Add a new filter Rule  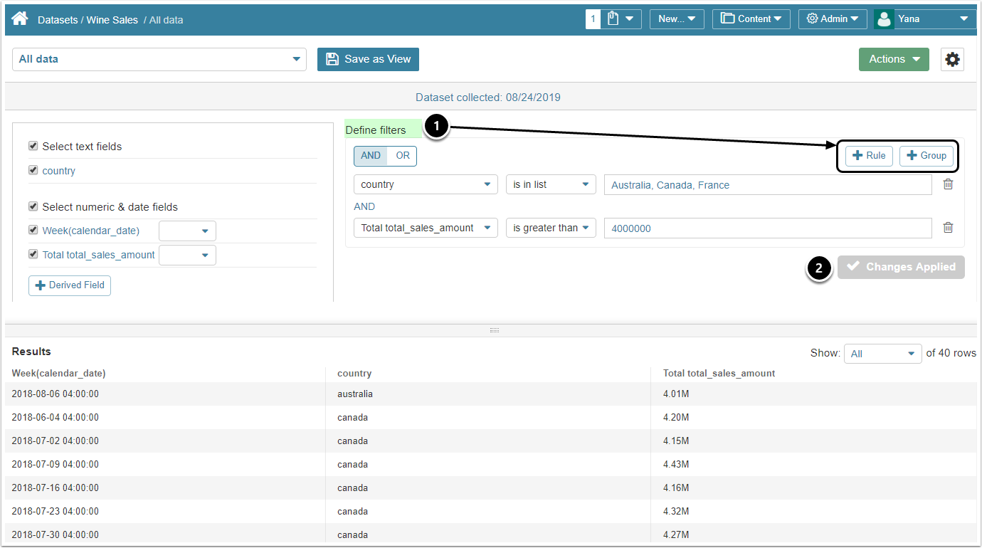(869, 156)
